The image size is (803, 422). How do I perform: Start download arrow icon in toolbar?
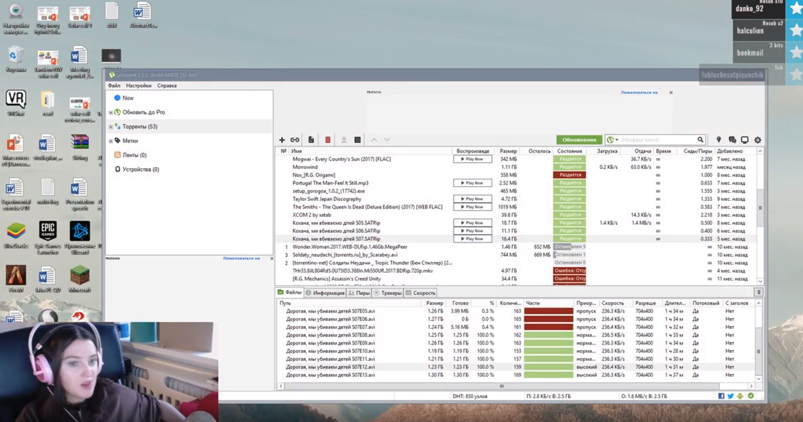(x=344, y=140)
